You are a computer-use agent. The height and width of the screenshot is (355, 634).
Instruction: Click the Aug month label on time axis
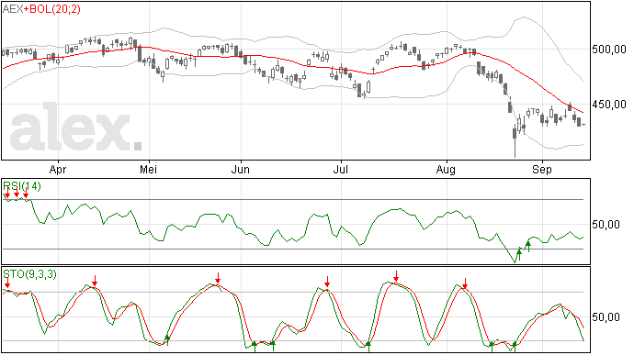(x=446, y=170)
